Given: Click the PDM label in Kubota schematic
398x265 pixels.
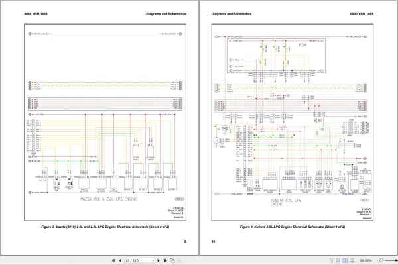Looking at the screenshot, I should (x=302, y=45).
